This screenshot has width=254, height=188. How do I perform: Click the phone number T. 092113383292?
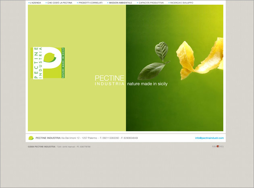109,138
